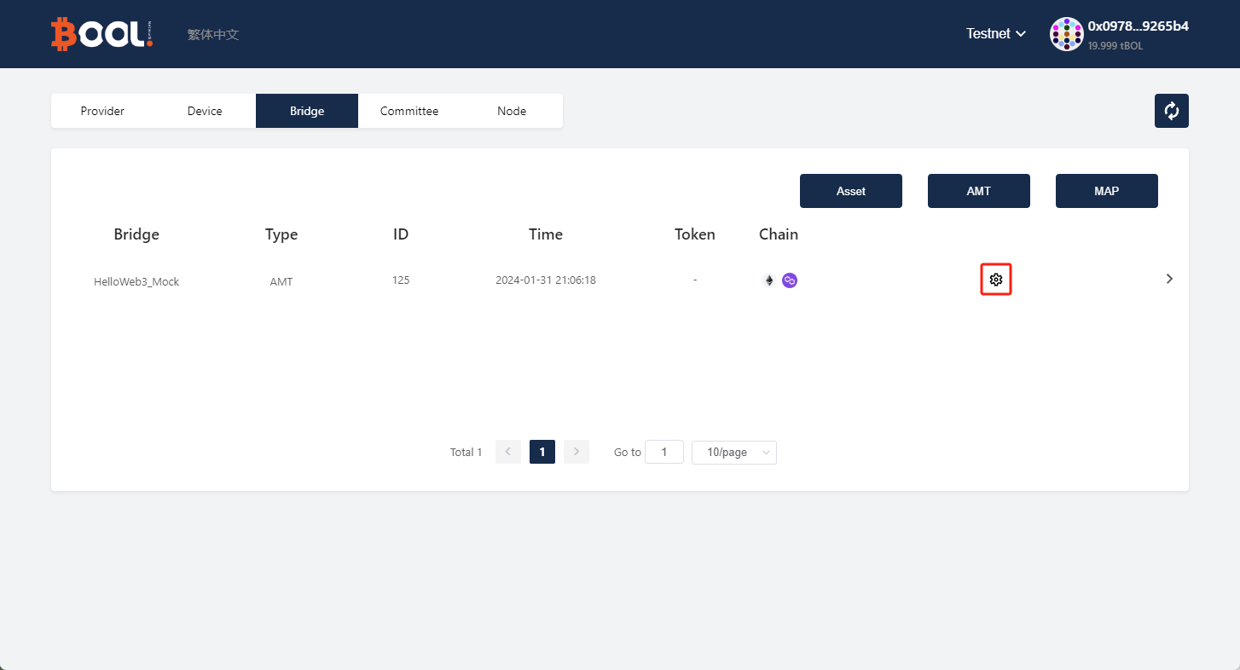Select page 1 in pagination

tap(542, 452)
